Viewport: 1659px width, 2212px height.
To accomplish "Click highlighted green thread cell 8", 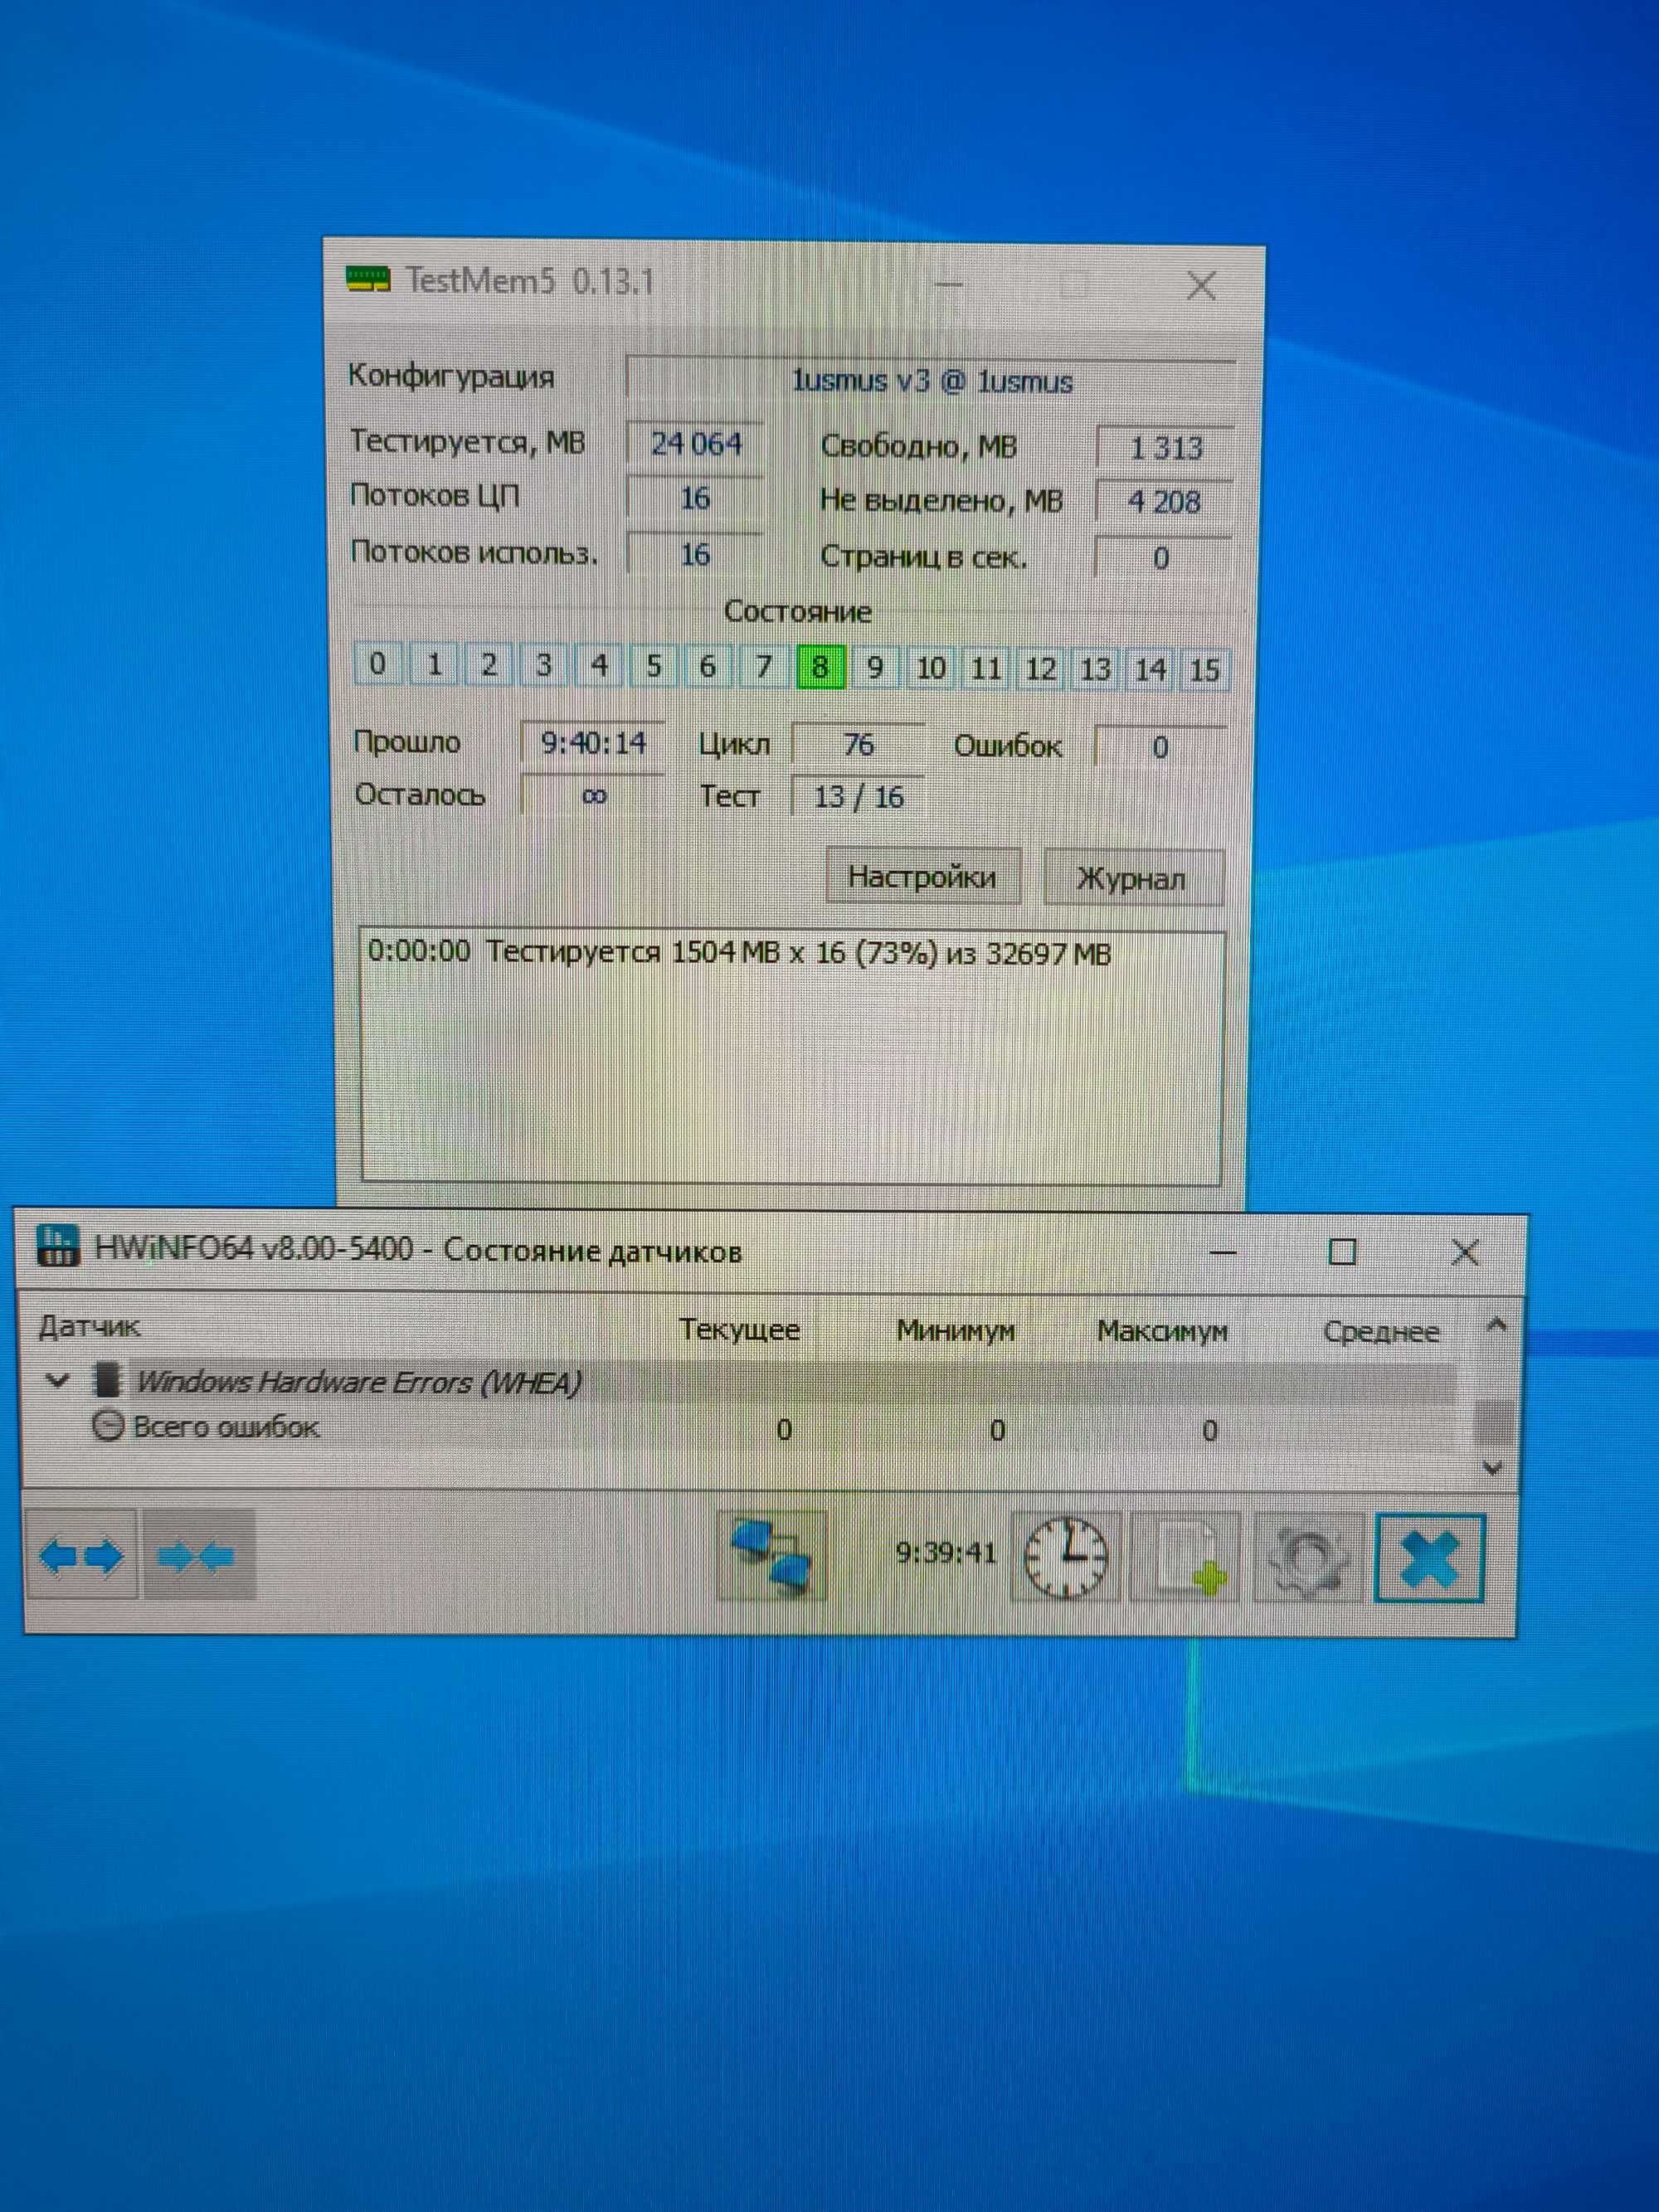I will pos(820,667).
